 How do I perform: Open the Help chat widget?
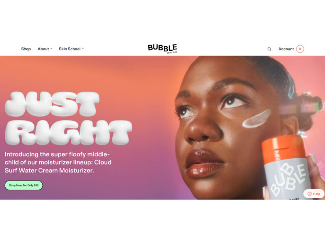(314, 194)
